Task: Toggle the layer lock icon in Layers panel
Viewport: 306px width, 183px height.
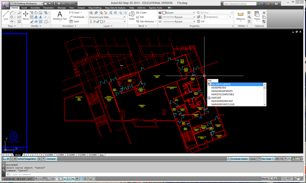Action: [x=98, y=22]
